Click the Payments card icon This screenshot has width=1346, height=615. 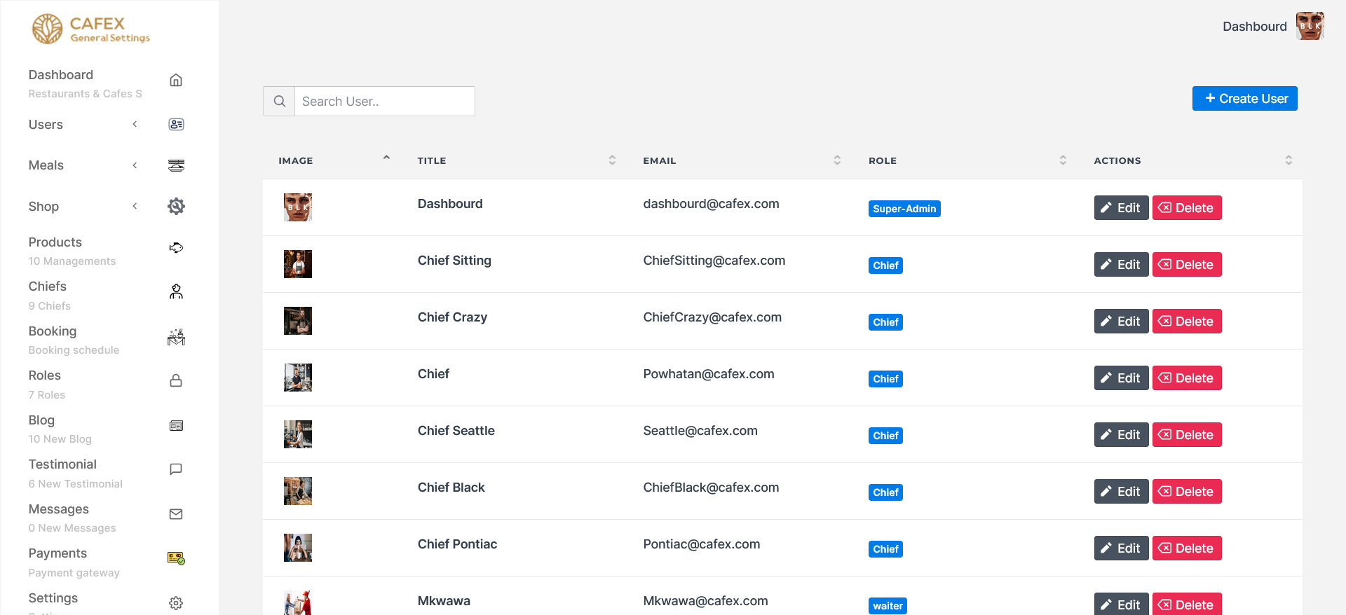coord(176,558)
